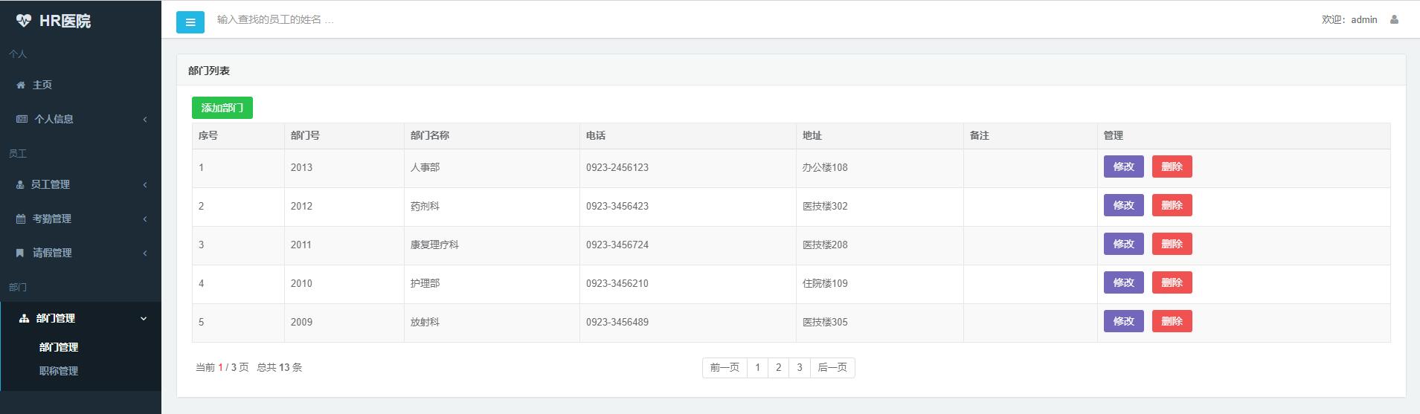Expand the 员工管理 chevron
This screenshot has height=414, width=1420.
point(145,185)
